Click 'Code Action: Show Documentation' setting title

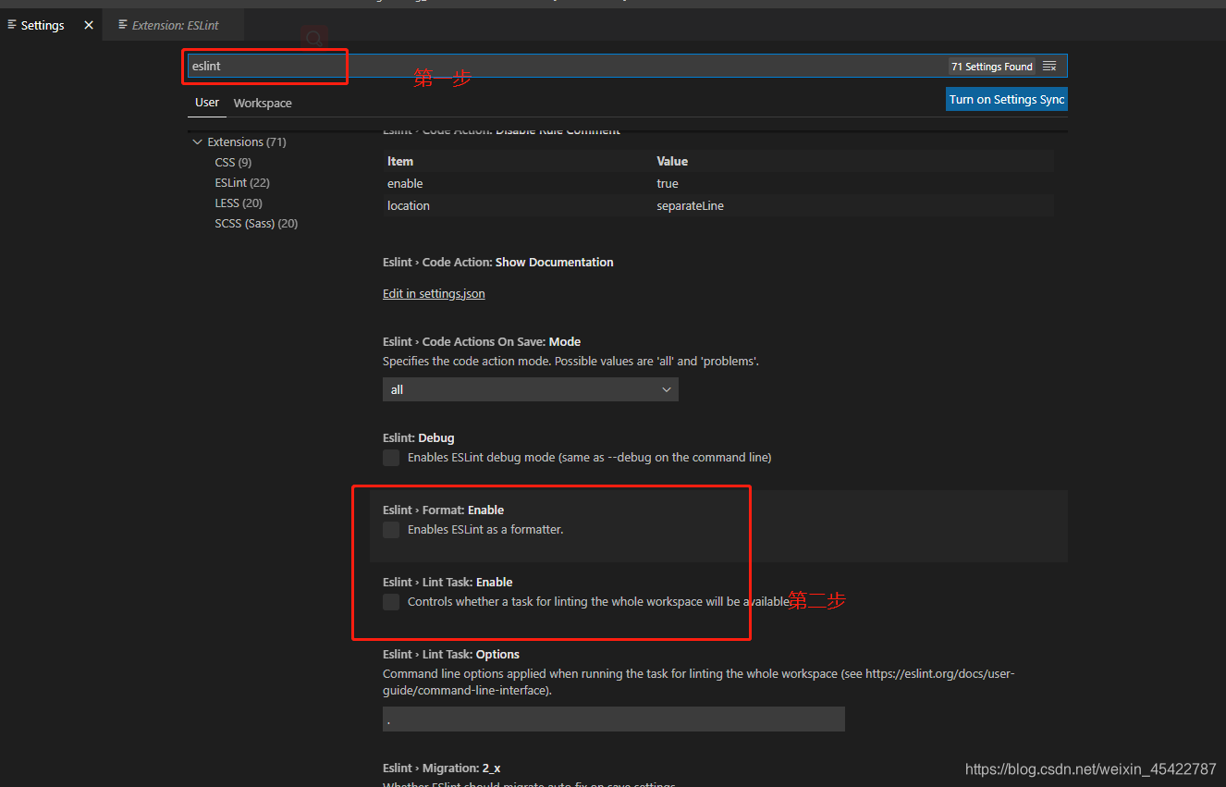[498, 263]
